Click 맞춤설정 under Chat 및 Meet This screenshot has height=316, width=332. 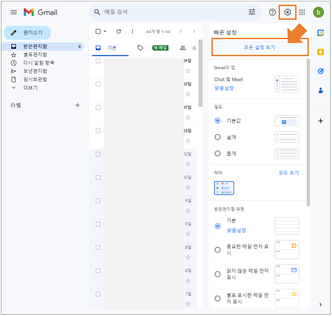(x=224, y=88)
